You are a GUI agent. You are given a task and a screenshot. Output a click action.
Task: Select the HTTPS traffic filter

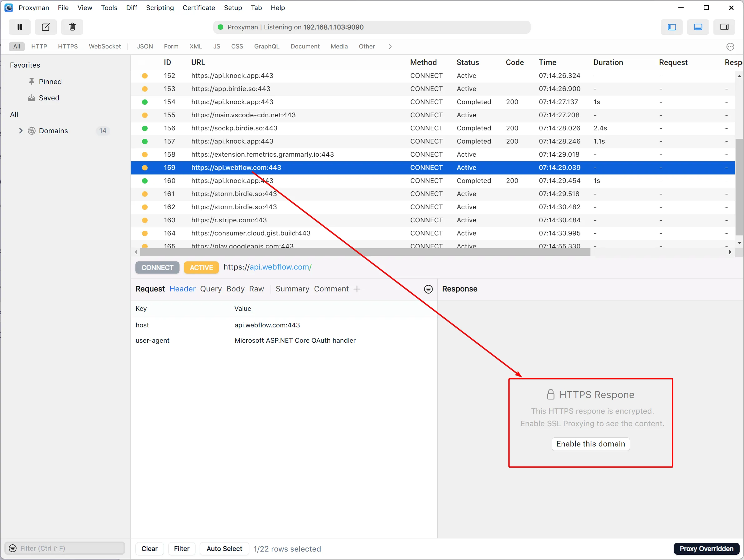pos(68,46)
